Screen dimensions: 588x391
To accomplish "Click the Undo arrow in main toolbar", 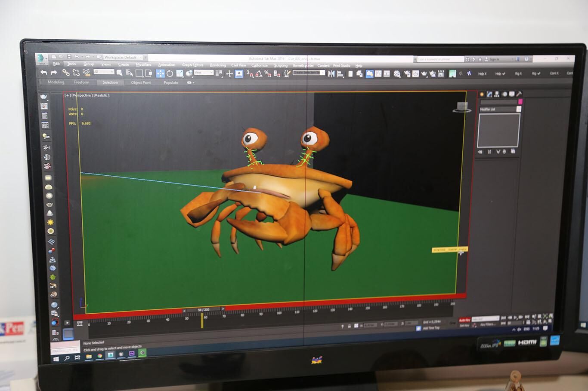I will click(x=43, y=73).
